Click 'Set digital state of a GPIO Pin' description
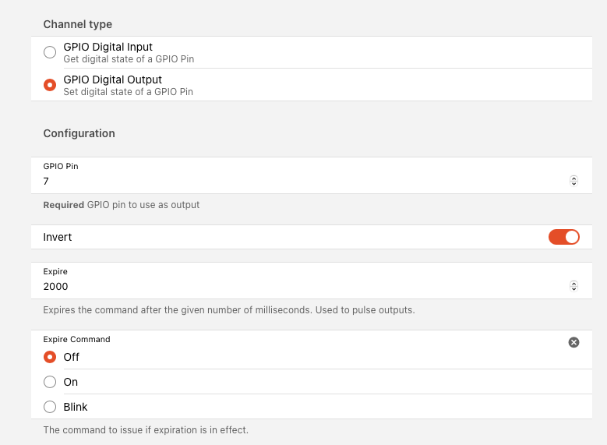This screenshot has width=607, height=445. tap(128, 92)
